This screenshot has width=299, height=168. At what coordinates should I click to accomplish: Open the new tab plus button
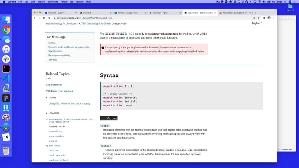click(256, 13)
